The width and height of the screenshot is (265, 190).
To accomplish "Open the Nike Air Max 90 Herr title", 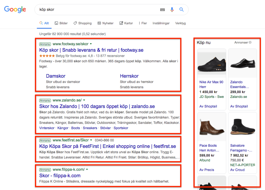I will point(211,85).
